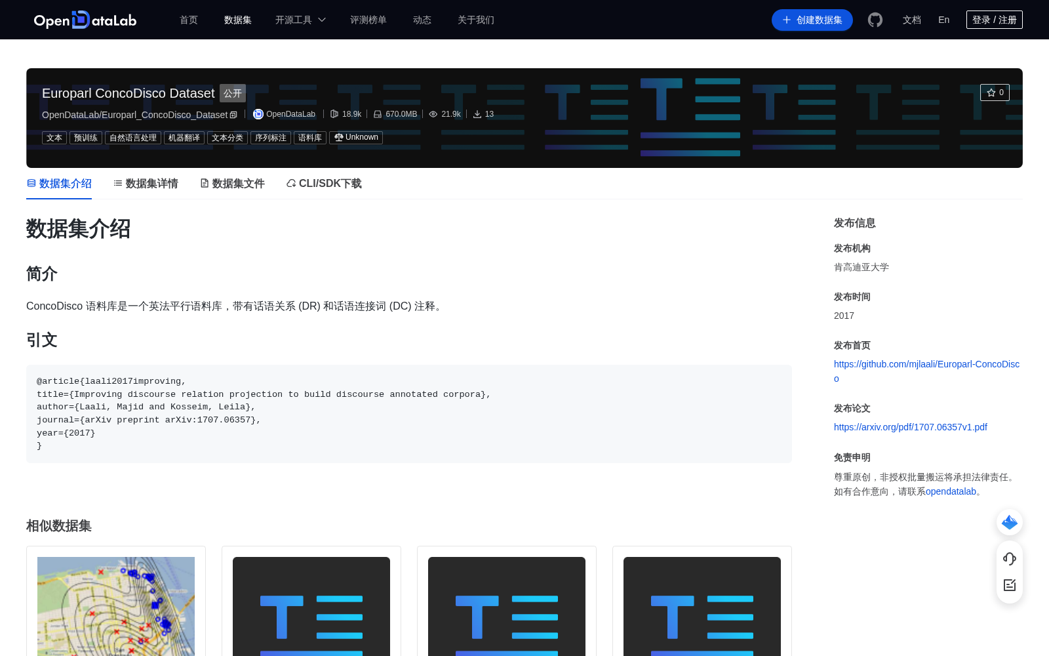Go to the 首页 nav item

click(189, 20)
